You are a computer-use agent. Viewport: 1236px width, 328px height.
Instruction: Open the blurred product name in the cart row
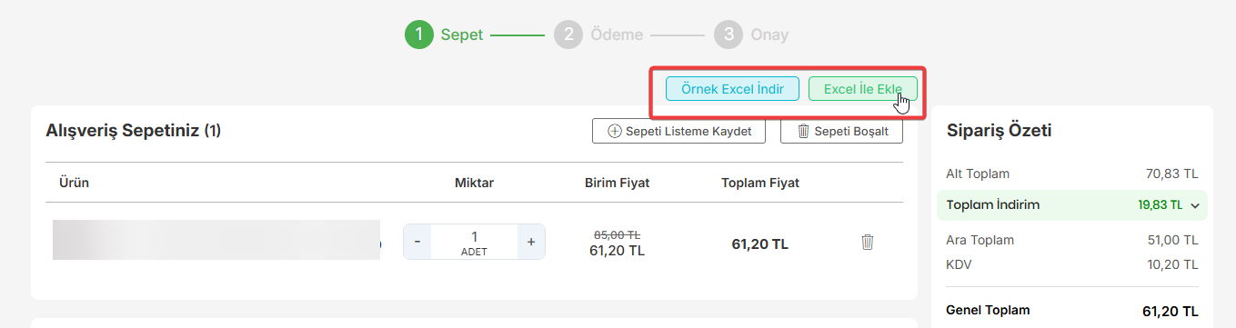tap(216, 240)
